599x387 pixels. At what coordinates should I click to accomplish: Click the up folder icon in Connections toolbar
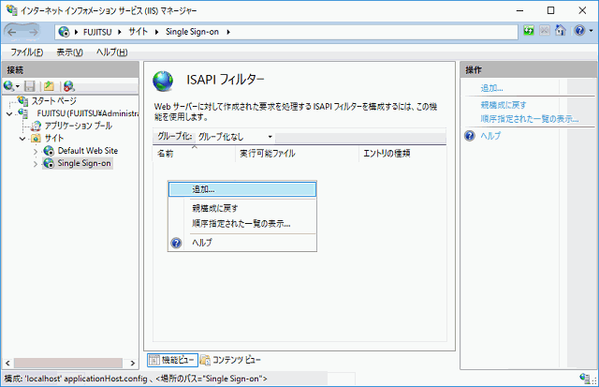49,86
